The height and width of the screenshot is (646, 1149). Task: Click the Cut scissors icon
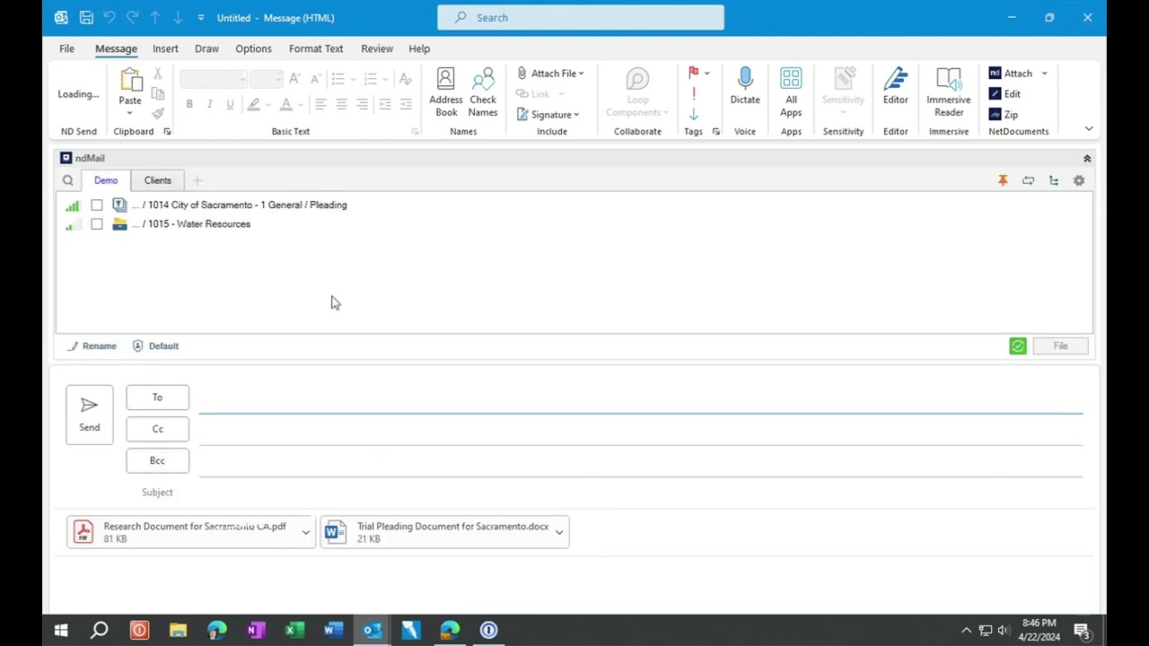pyautogui.click(x=158, y=74)
